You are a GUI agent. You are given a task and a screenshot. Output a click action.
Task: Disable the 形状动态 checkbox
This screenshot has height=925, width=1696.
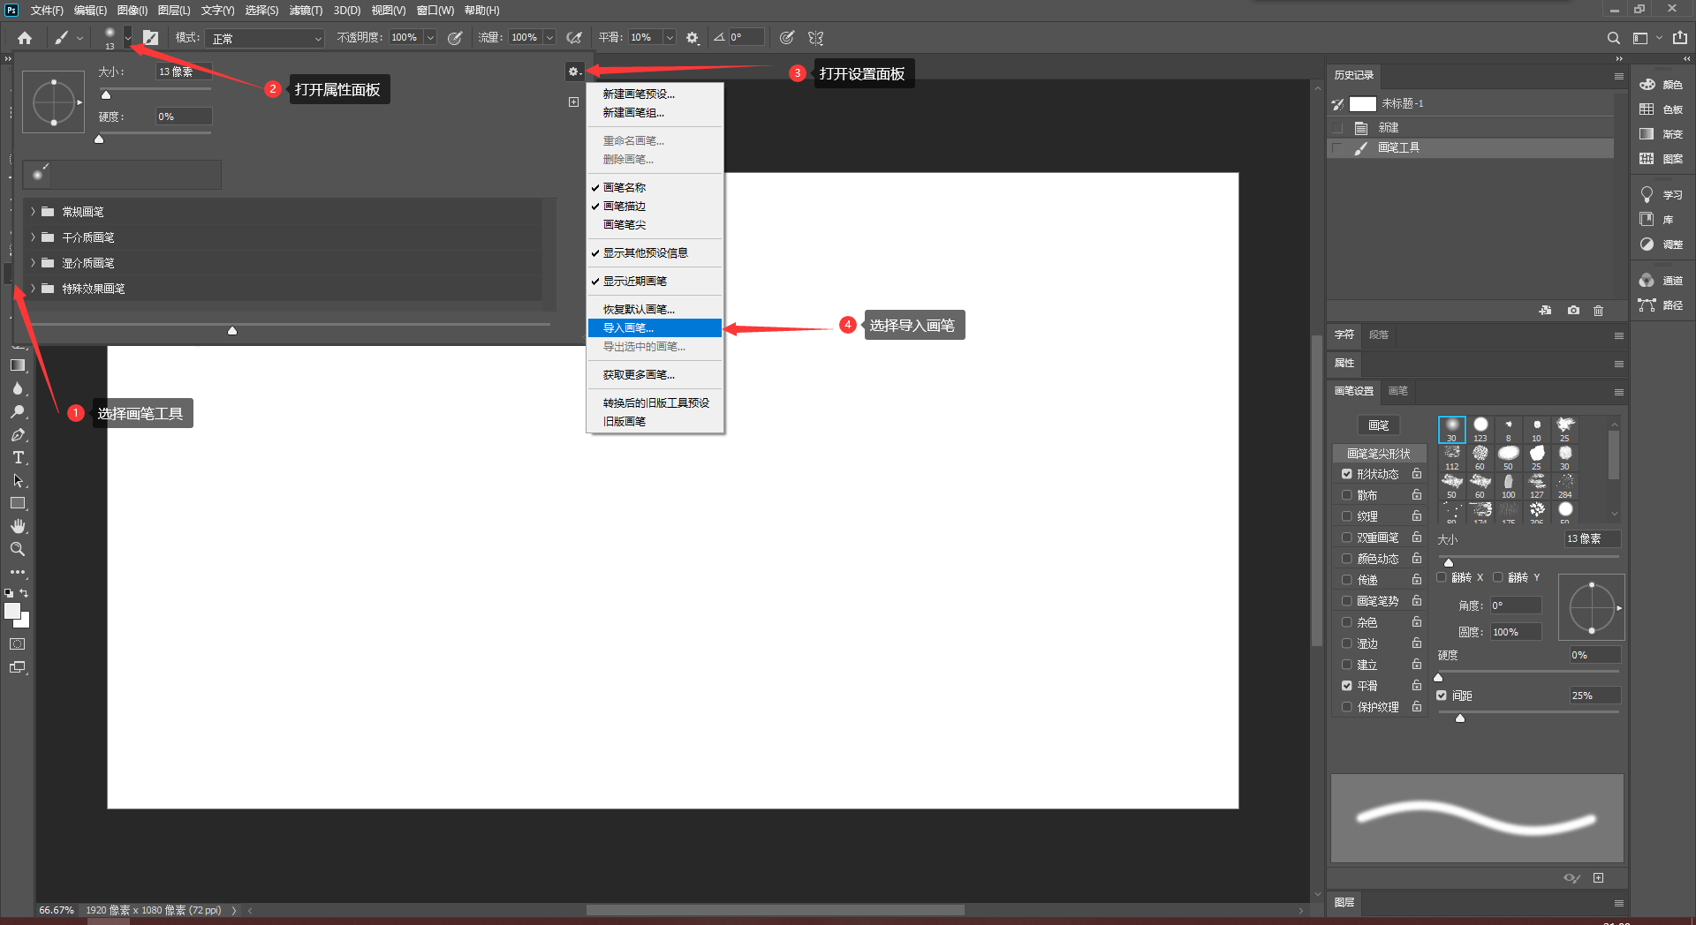[x=1347, y=474]
